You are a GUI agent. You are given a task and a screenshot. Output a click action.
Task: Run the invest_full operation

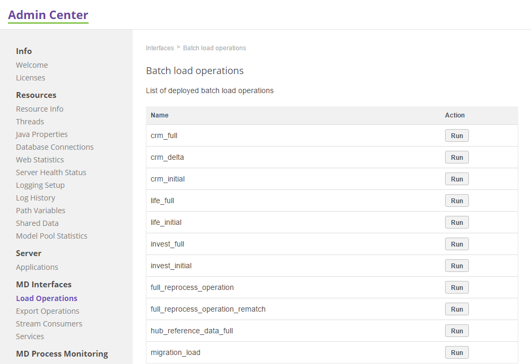click(456, 244)
